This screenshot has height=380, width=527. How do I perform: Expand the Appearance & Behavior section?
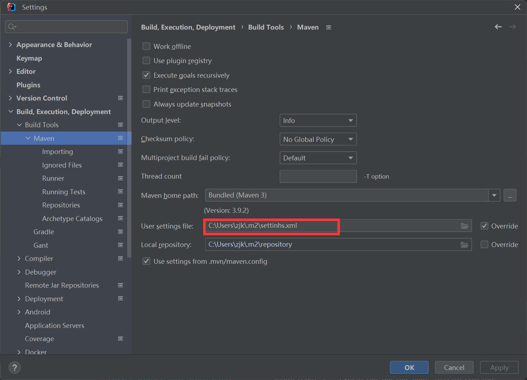click(10, 45)
